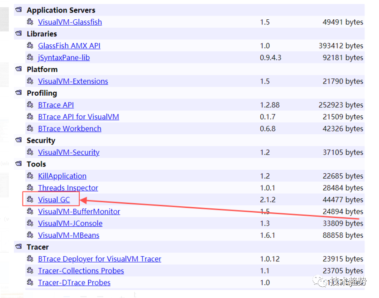Open the VisualVM-JConsole download link

tap(70, 224)
